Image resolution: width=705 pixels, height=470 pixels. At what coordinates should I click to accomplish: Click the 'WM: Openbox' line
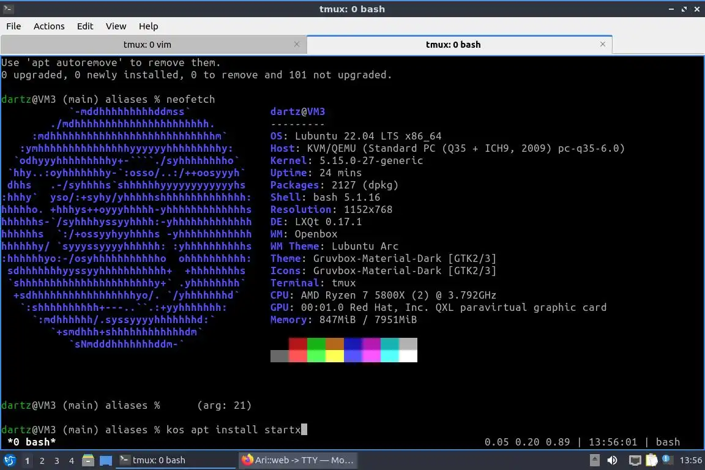click(x=304, y=234)
